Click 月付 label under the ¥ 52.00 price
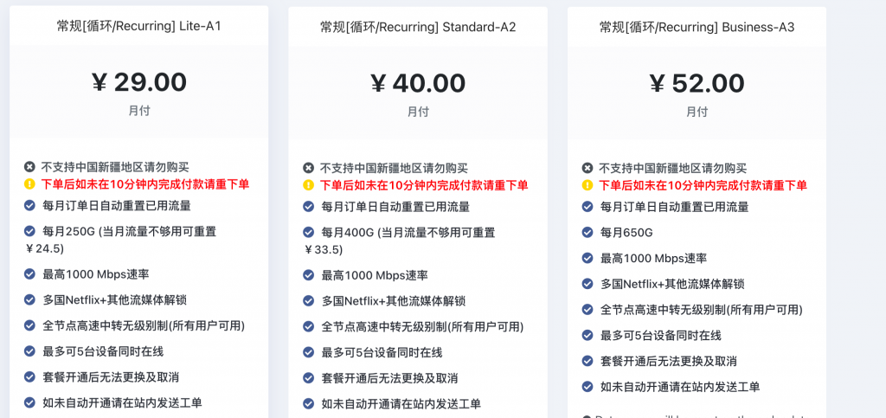The width and height of the screenshot is (886, 418). pos(697,112)
